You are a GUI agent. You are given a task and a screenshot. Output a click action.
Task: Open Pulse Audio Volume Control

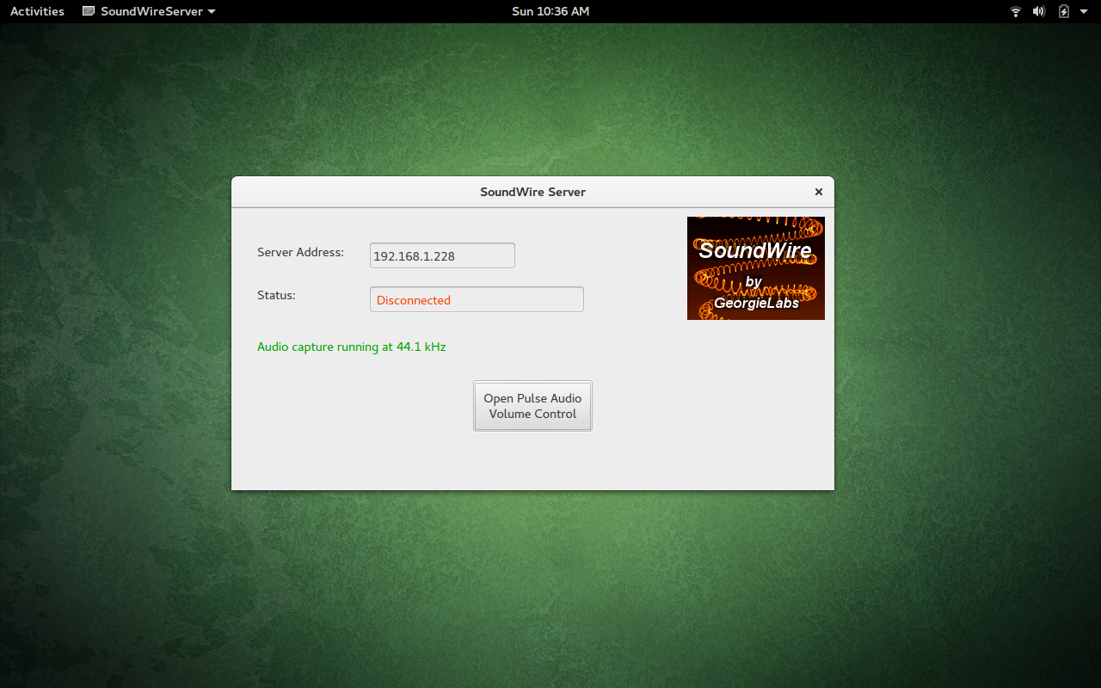click(x=532, y=406)
